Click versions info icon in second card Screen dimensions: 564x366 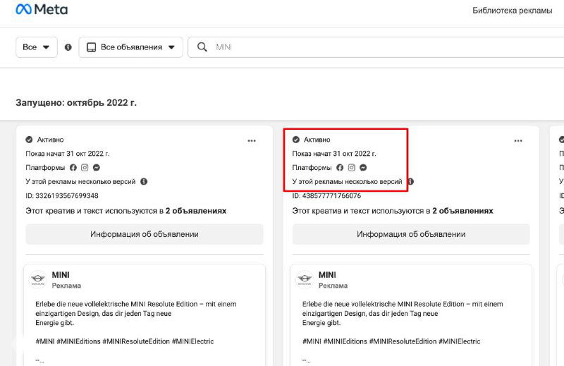click(x=410, y=181)
